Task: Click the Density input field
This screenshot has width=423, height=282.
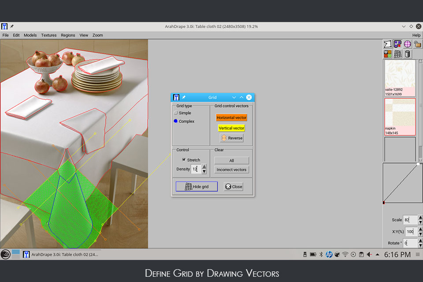Action: click(196, 169)
